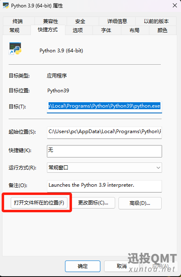Close the properties dialog
Image resolution: width=181 pixels, height=277 pixels.
[x=175, y=5]
